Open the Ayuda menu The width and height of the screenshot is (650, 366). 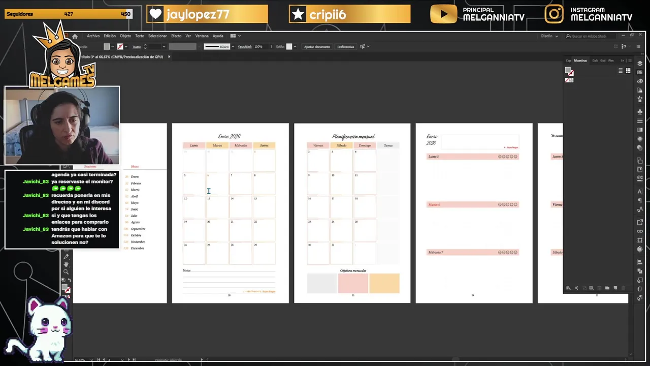click(218, 36)
